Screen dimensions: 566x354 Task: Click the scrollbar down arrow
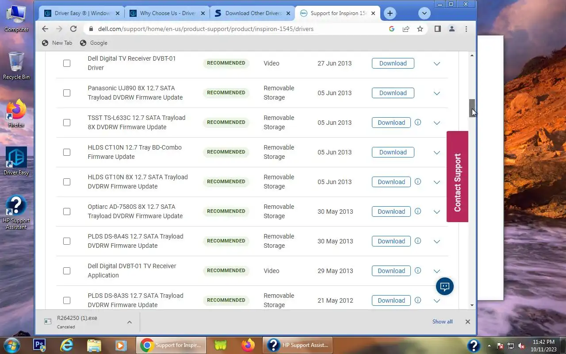click(472, 305)
